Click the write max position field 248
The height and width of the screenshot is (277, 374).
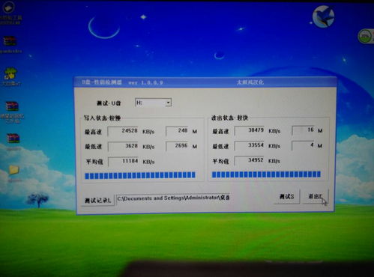pos(177,131)
